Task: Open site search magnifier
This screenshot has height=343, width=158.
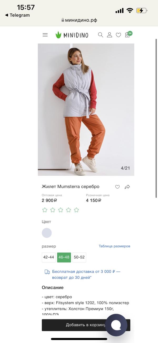Action: pos(100,35)
